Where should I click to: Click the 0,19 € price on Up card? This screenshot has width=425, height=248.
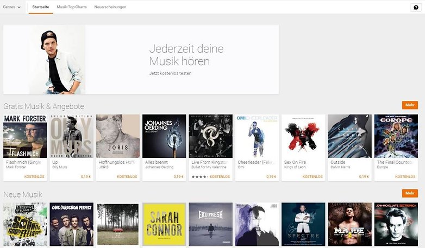coord(86,176)
